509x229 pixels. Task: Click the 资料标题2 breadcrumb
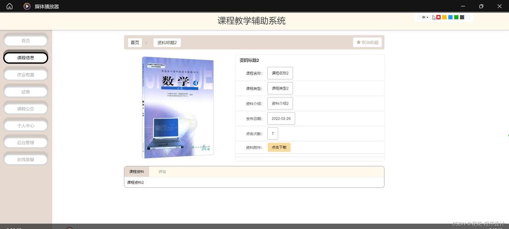point(167,43)
